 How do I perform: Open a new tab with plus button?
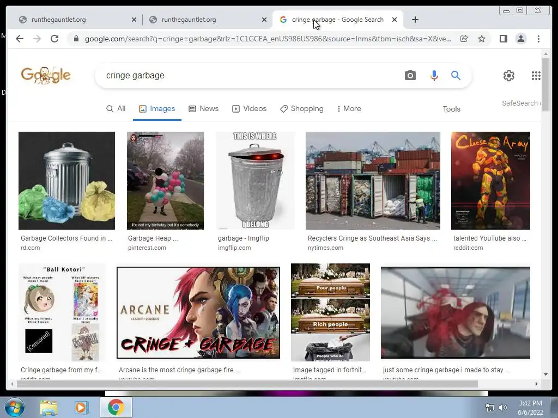(415, 20)
